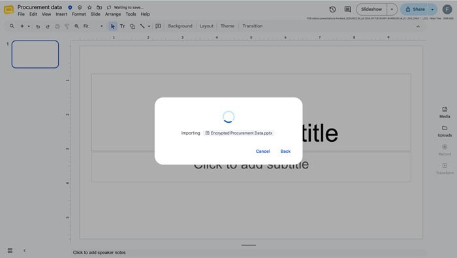Select the cursor select tool
This screenshot has height=258, width=457.
click(x=112, y=26)
